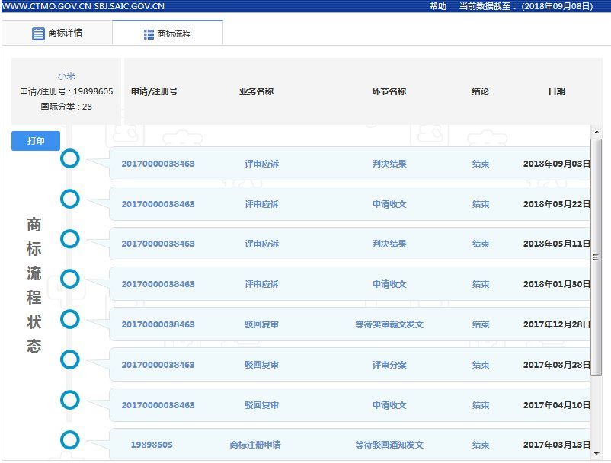Select timeline circle for 2017年04月10日 entry

(x=70, y=400)
